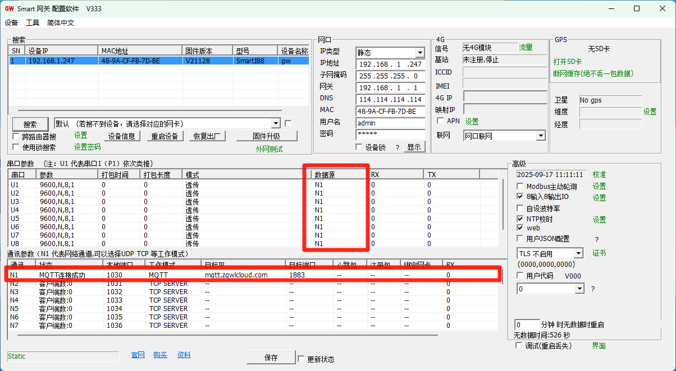Screen dimensions: 676x371
Task: Expand the TLS 不启用 dropdown
Action: pos(578,254)
